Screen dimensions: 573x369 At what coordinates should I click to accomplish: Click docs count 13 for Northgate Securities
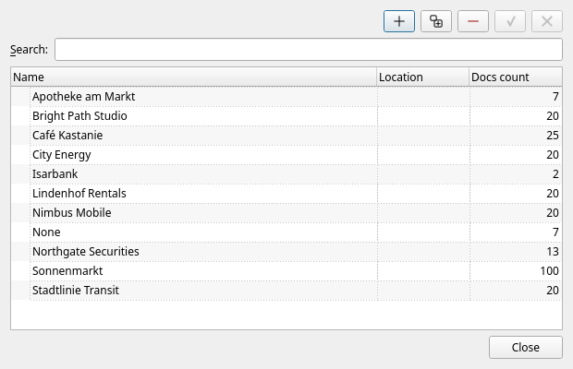553,251
